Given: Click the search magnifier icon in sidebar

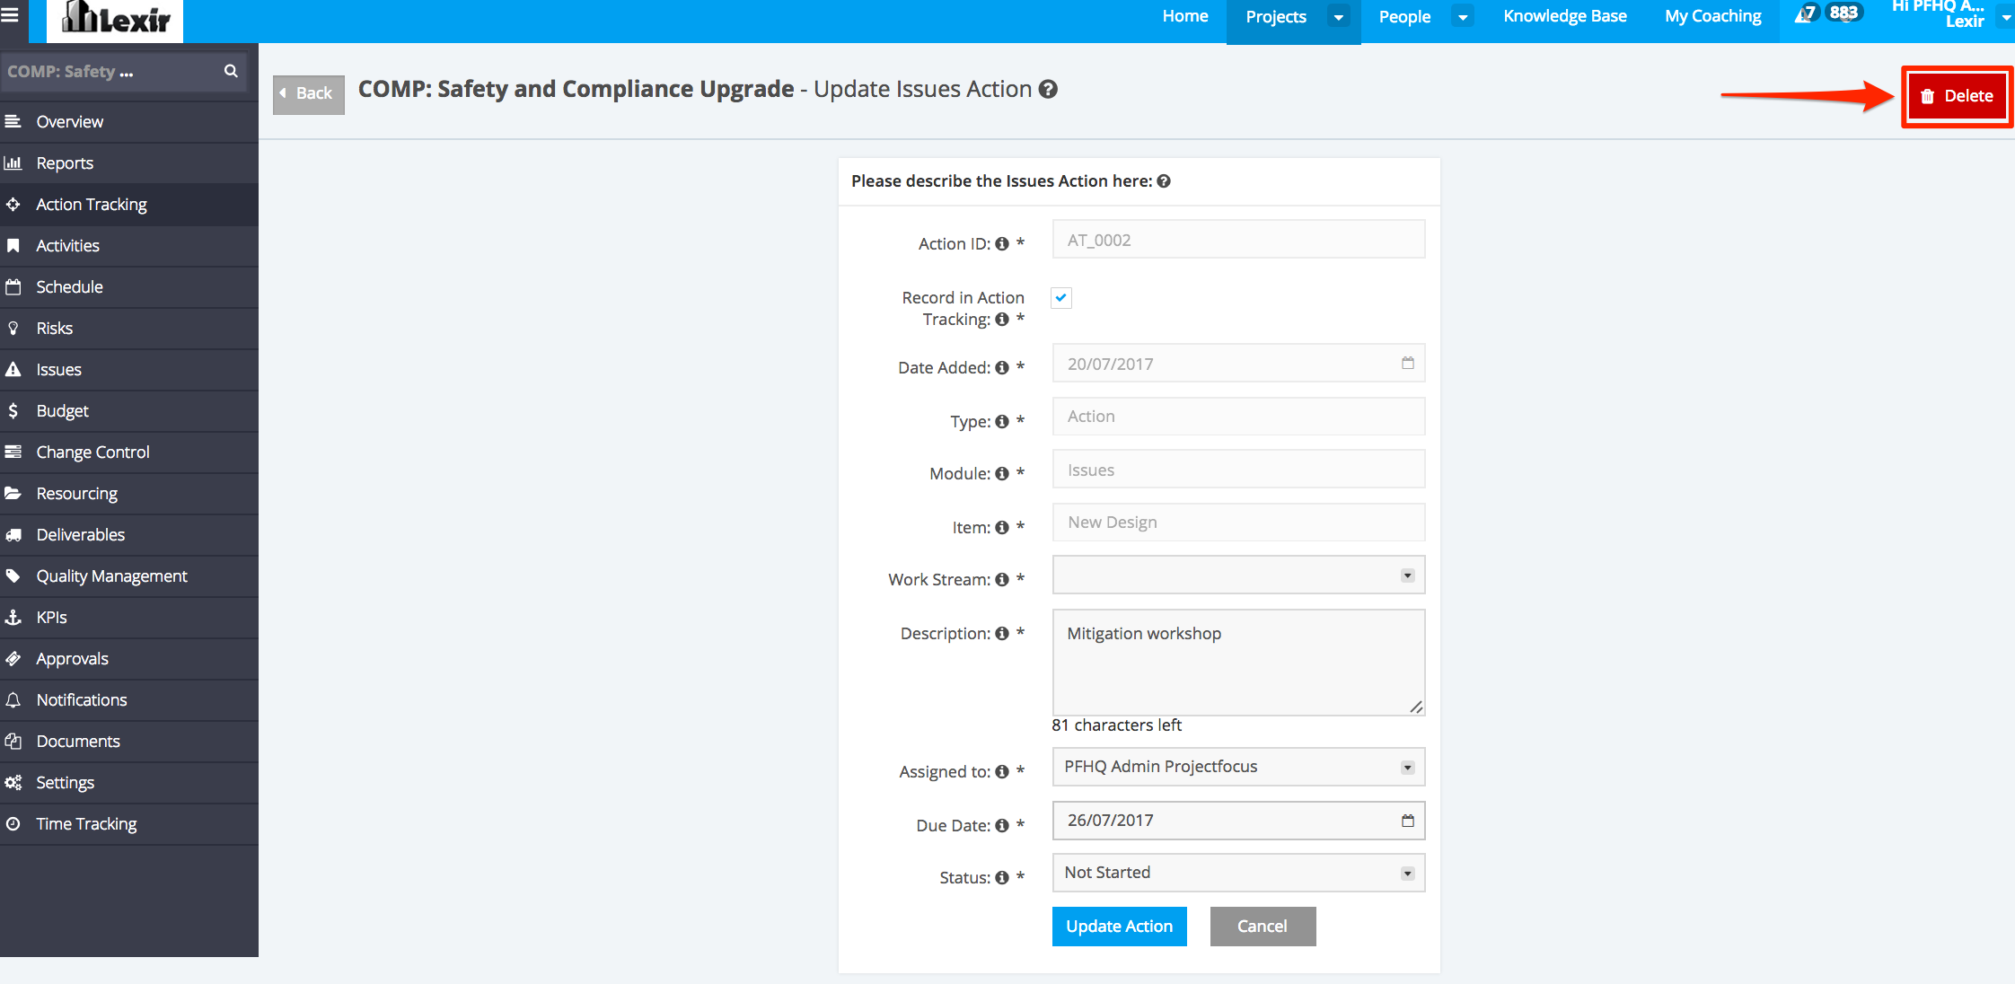Looking at the screenshot, I should click(231, 71).
